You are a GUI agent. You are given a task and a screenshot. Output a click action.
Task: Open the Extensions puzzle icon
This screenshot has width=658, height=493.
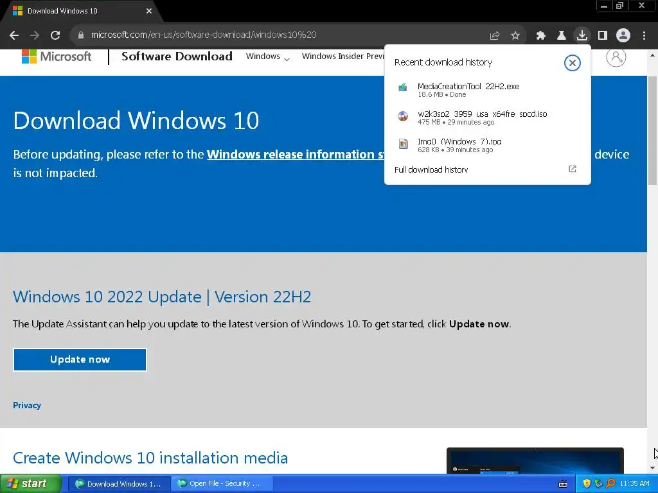click(x=541, y=36)
